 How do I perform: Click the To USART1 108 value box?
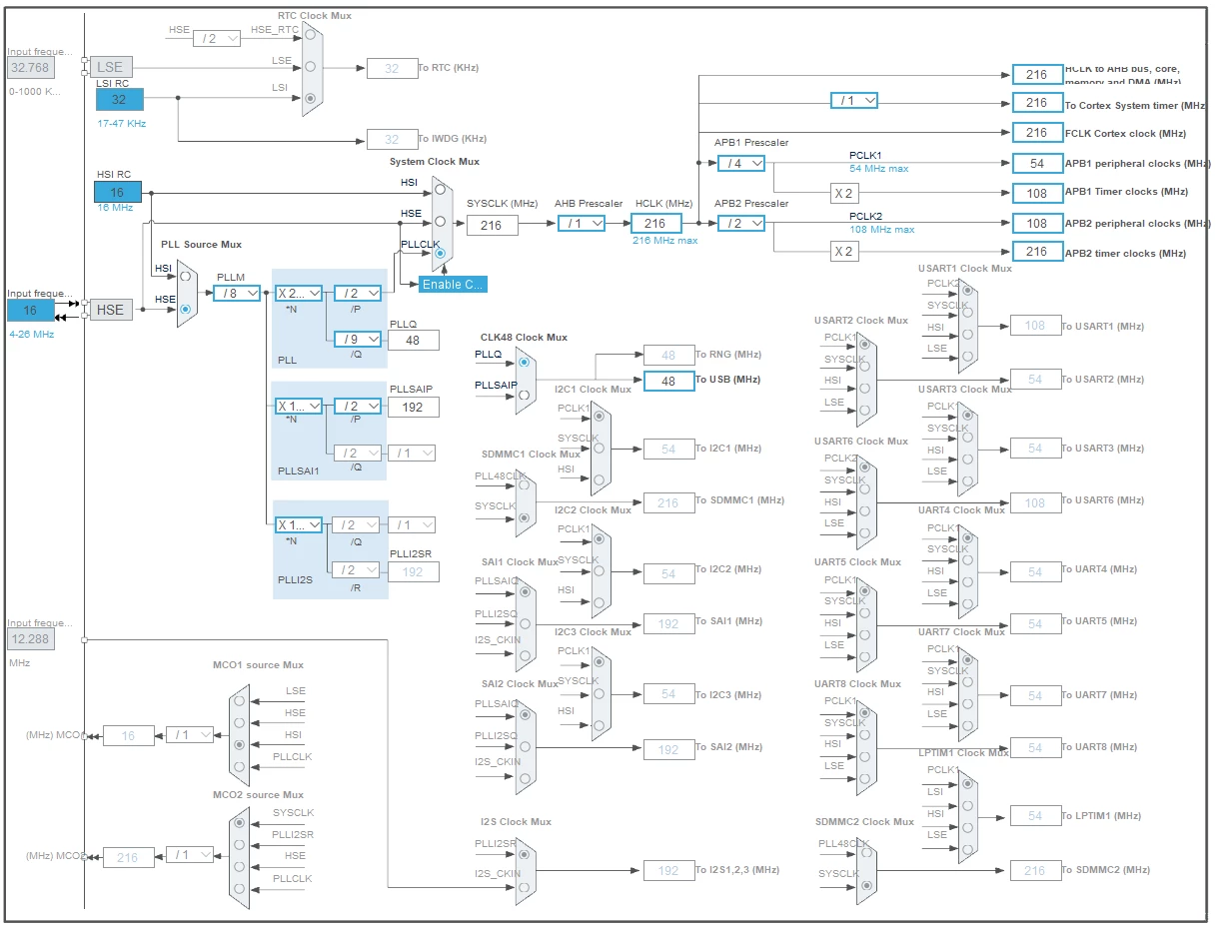tap(1035, 326)
